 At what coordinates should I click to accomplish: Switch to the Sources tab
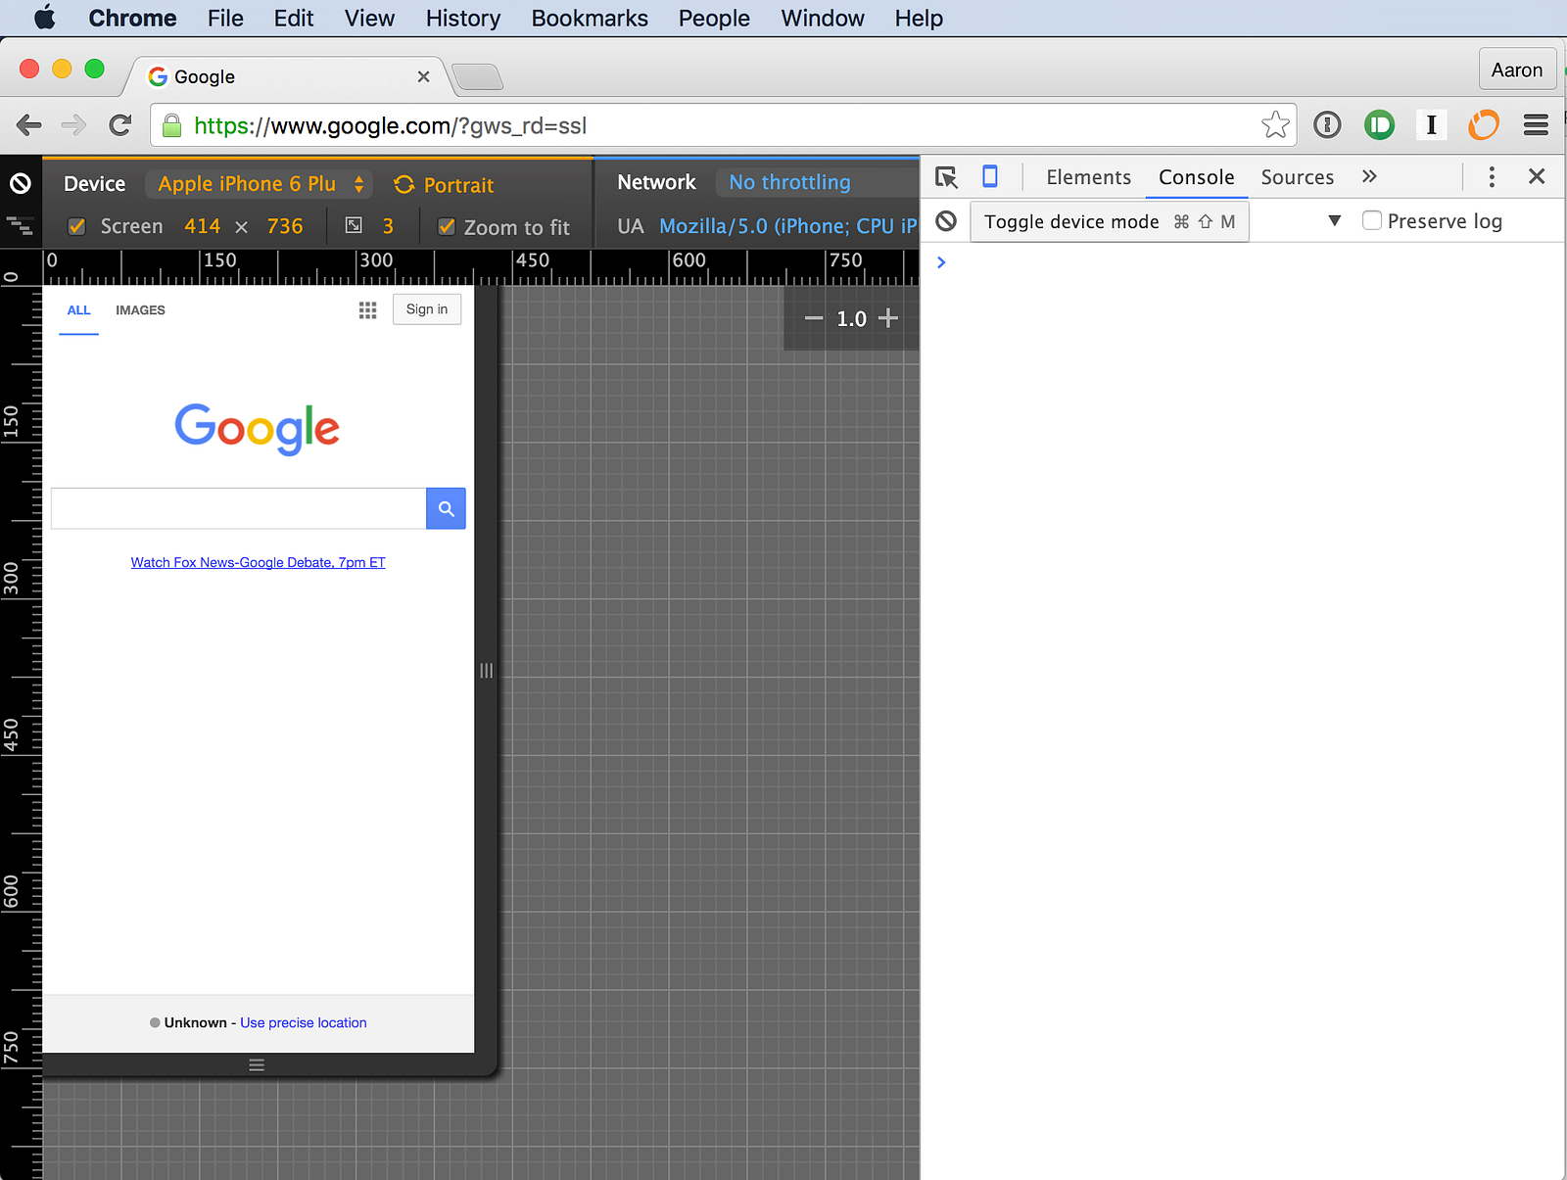click(1298, 177)
